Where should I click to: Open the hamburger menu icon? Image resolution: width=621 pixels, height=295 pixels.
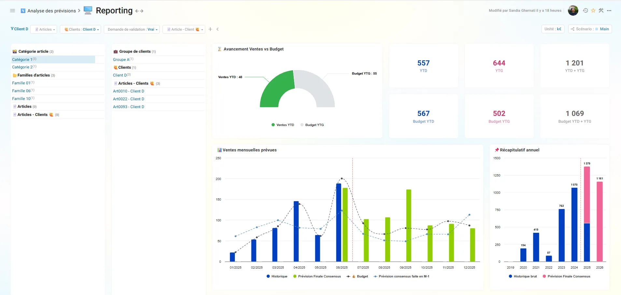[13, 11]
